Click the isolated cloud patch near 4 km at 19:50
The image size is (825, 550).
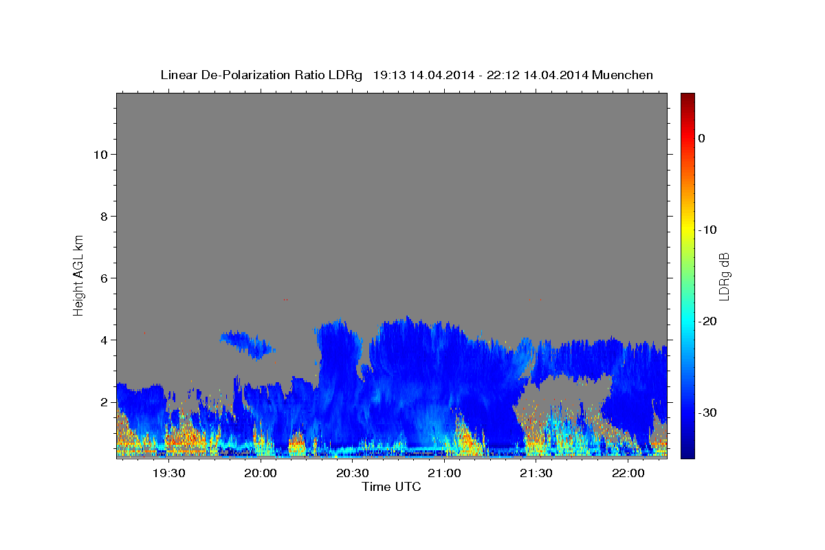(x=246, y=344)
